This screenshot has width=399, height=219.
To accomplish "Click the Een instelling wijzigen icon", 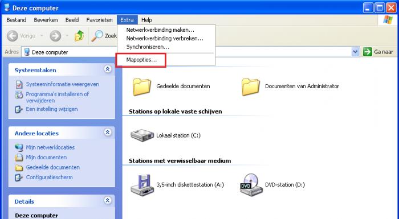I will point(19,109).
